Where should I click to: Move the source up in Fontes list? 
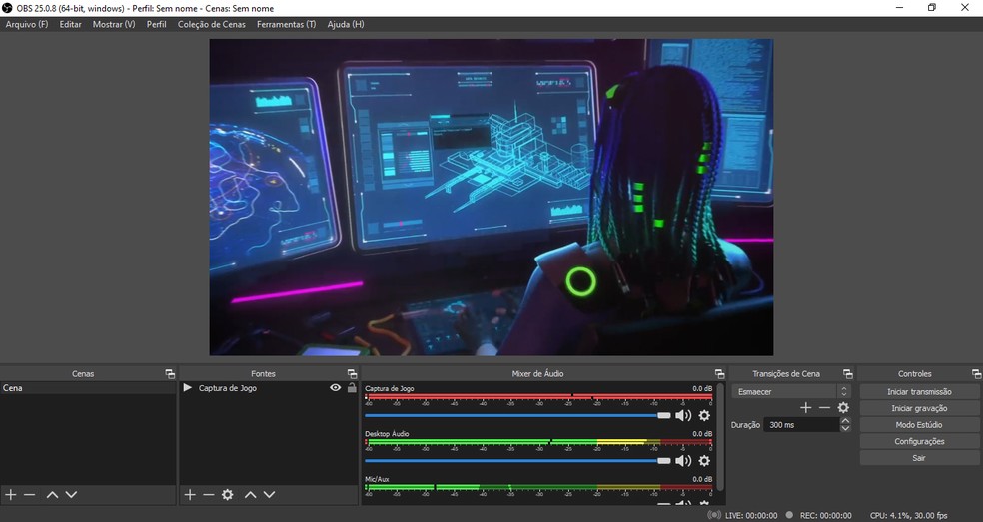pos(250,495)
